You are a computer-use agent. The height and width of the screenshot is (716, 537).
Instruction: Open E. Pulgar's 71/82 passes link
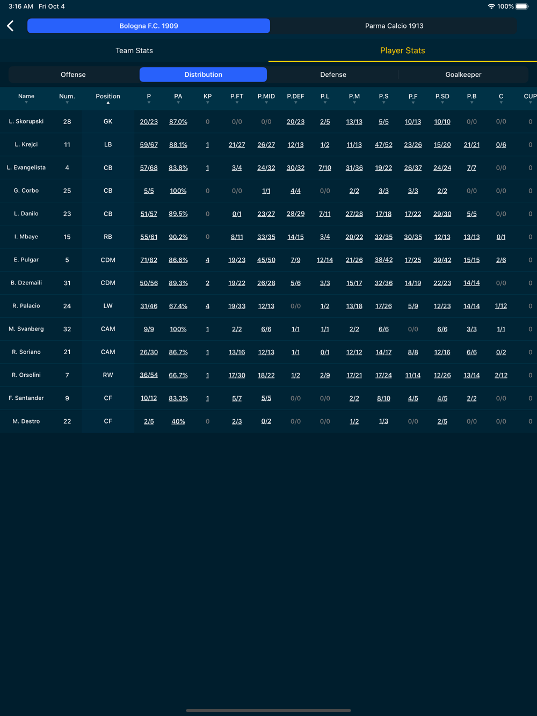(x=149, y=260)
